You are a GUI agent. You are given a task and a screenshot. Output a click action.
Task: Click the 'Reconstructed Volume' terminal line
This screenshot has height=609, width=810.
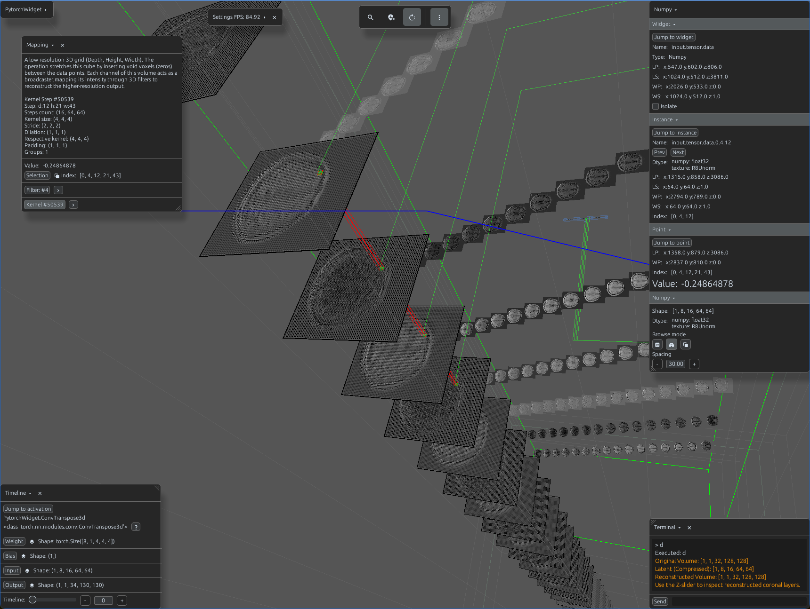tap(711, 577)
